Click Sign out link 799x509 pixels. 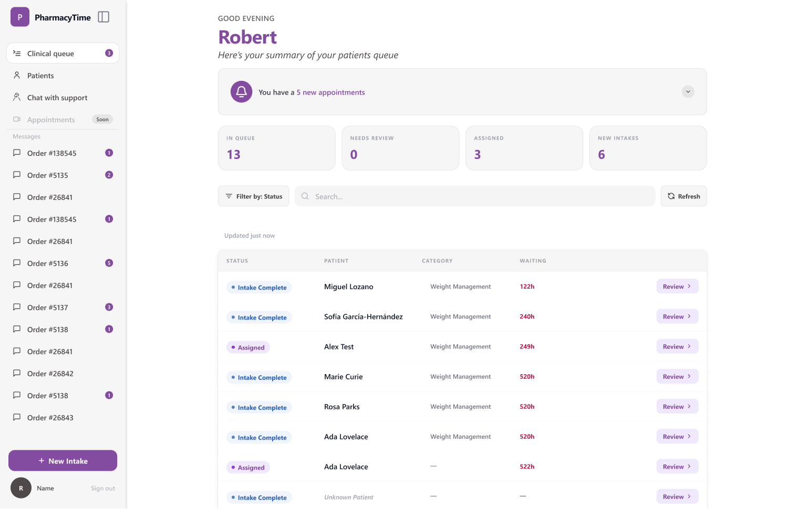click(x=103, y=489)
